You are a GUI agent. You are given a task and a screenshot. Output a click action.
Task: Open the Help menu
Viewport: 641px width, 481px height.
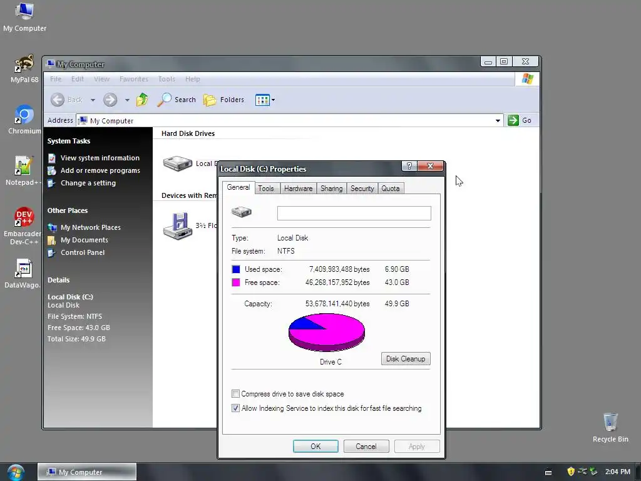(193, 79)
